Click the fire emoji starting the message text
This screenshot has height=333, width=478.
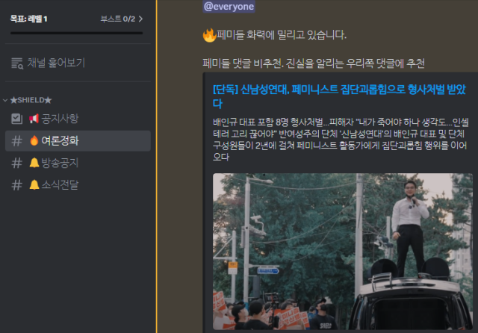pos(210,35)
